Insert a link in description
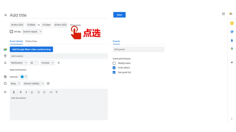236x132 pixels. point(51,92)
